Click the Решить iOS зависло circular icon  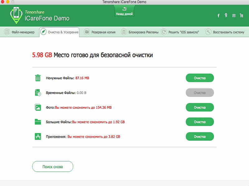coord(164,32)
